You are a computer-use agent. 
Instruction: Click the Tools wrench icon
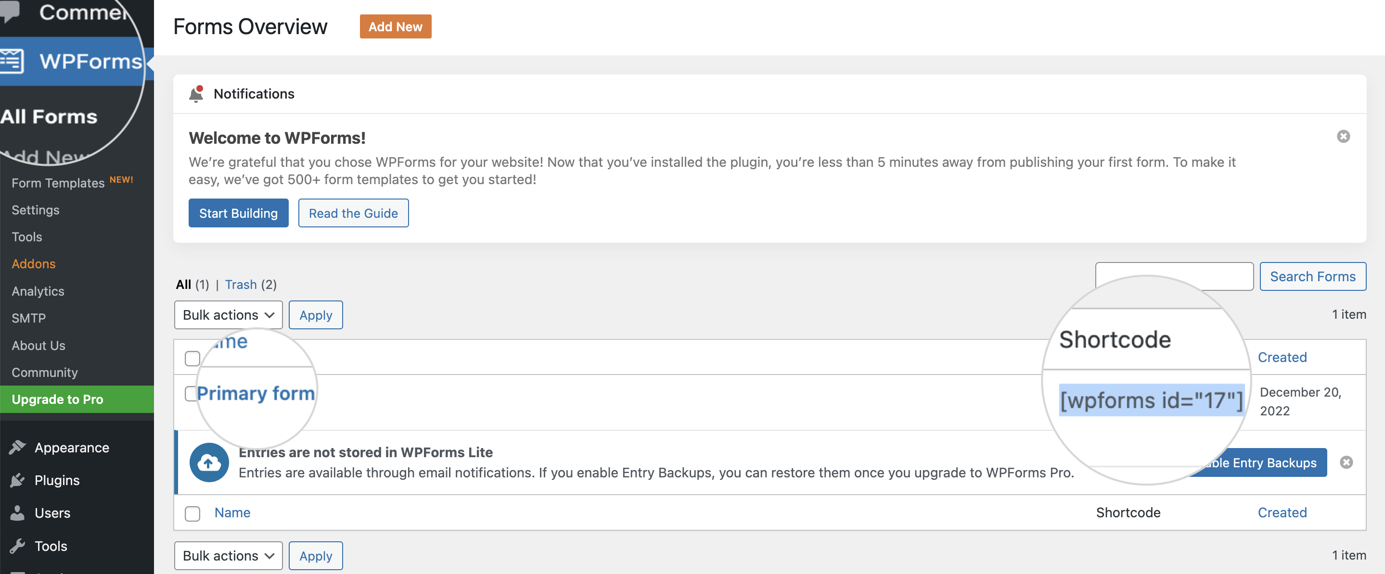click(x=17, y=546)
